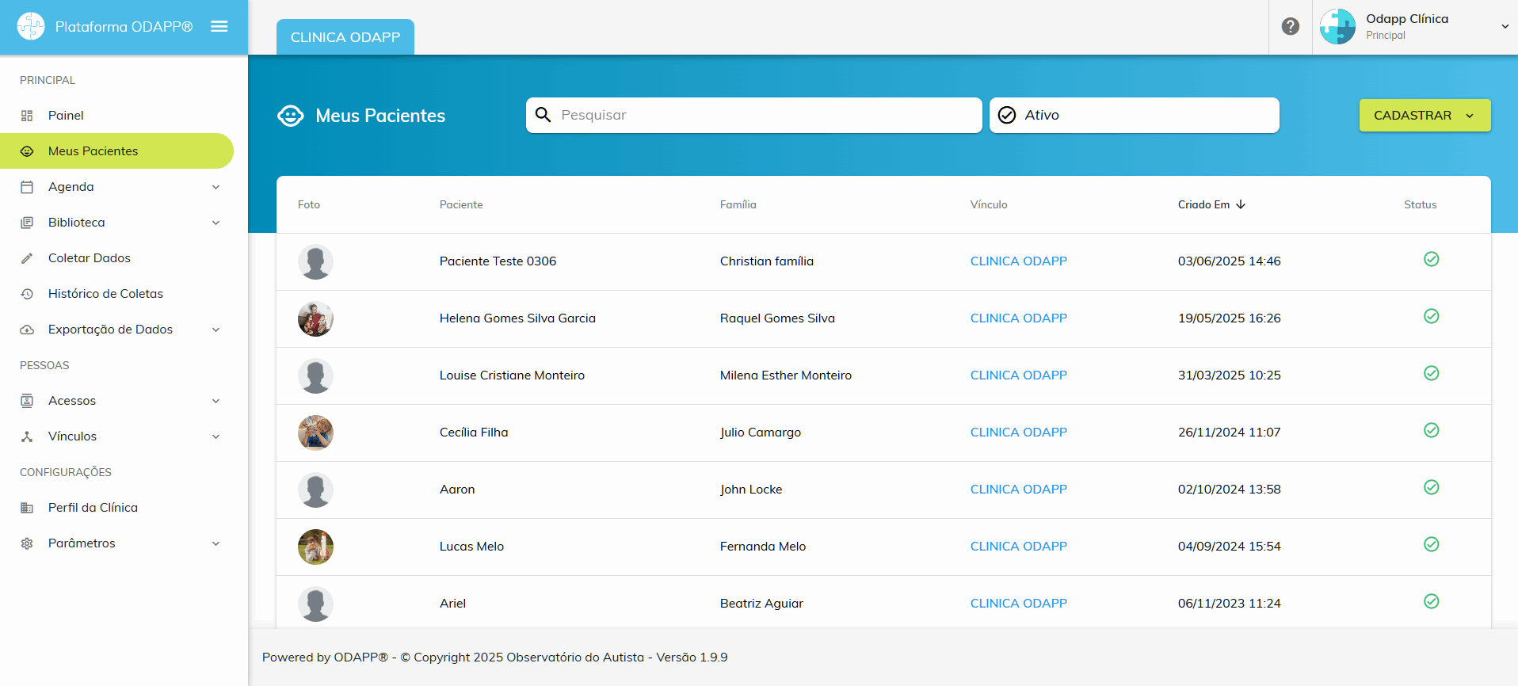Click Lucas Melo's photo thumbnail

coord(315,547)
